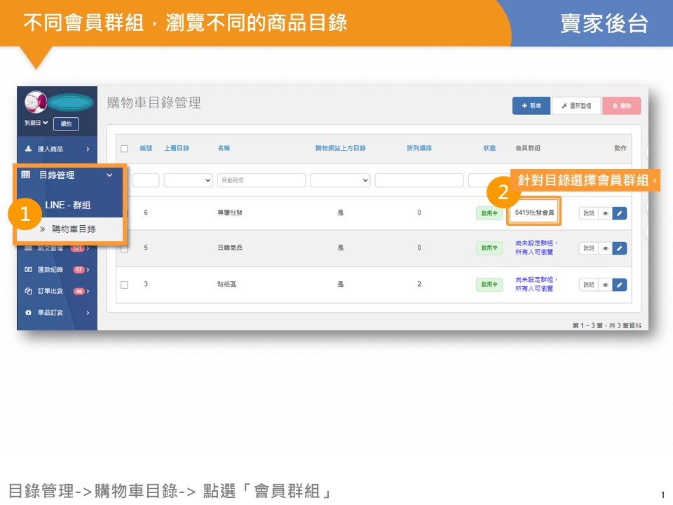Click the 訂單出貨 icon in sidebar
This screenshot has height=505, width=673.
[x=29, y=291]
